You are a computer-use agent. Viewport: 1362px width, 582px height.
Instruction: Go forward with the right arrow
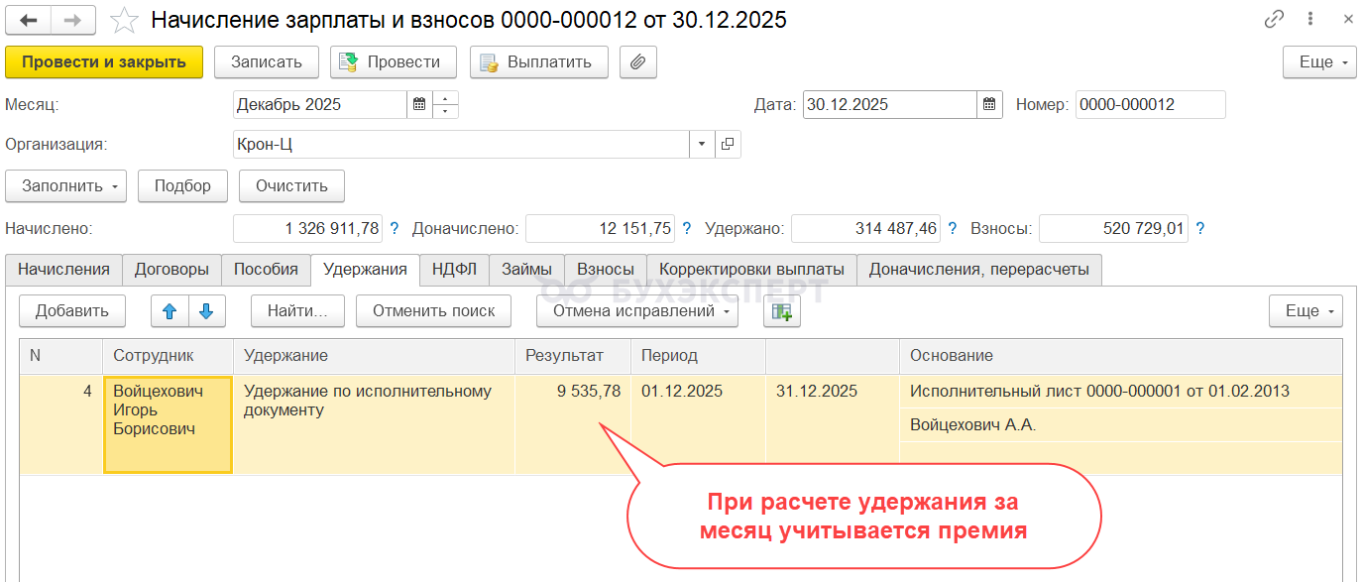[74, 20]
